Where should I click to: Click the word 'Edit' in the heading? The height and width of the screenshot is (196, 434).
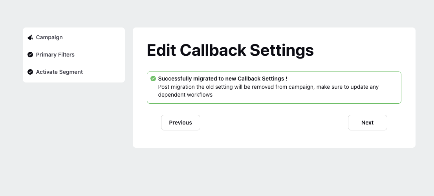(x=161, y=50)
